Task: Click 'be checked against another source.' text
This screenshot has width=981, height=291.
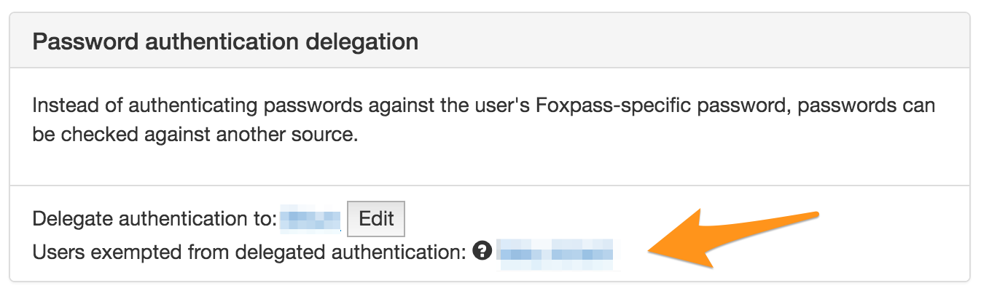Action: tap(195, 136)
